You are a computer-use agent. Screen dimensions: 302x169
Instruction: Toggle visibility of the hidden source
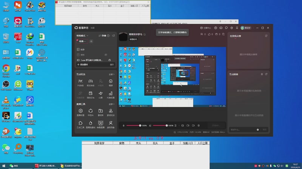[x=106, y=55]
